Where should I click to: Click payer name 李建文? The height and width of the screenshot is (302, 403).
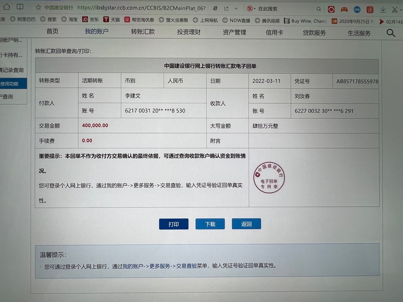point(133,96)
